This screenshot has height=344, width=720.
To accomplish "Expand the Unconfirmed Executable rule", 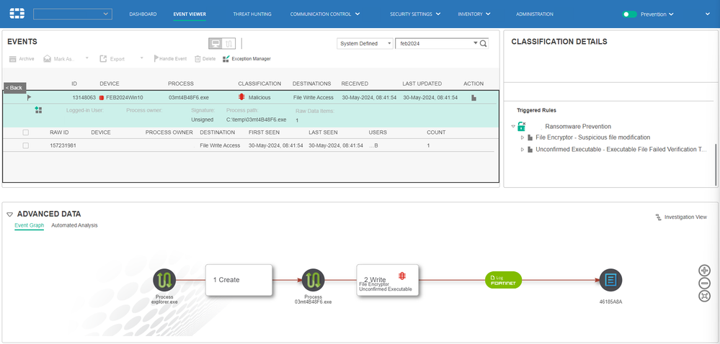I will pyautogui.click(x=522, y=150).
